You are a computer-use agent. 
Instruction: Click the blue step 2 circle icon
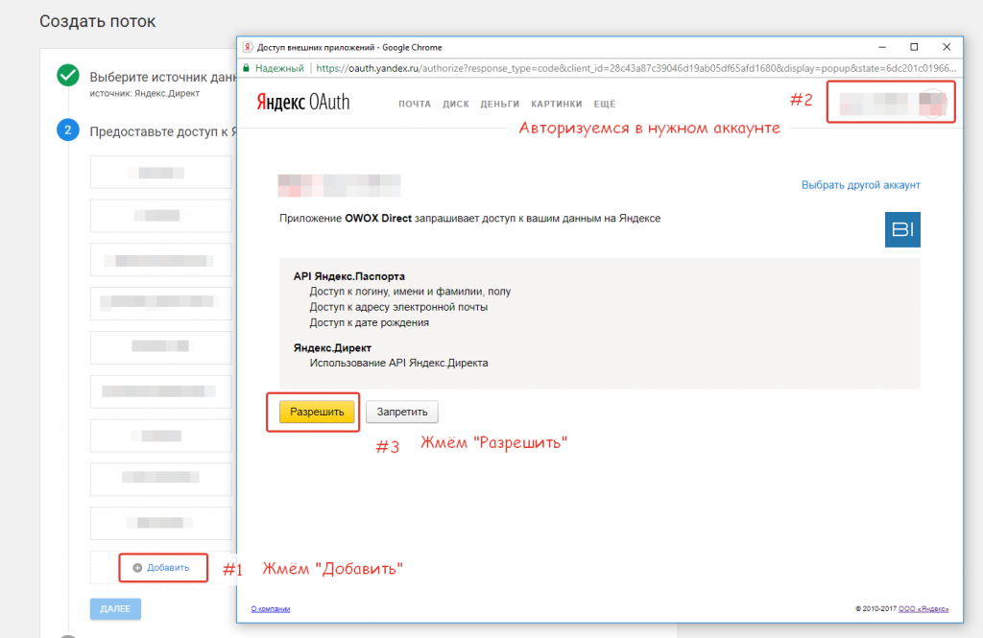tap(68, 130)
